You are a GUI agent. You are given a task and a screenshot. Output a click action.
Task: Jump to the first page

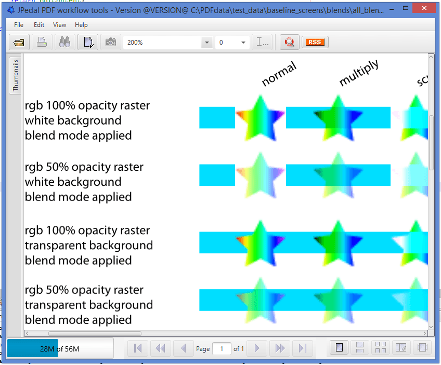138,348
